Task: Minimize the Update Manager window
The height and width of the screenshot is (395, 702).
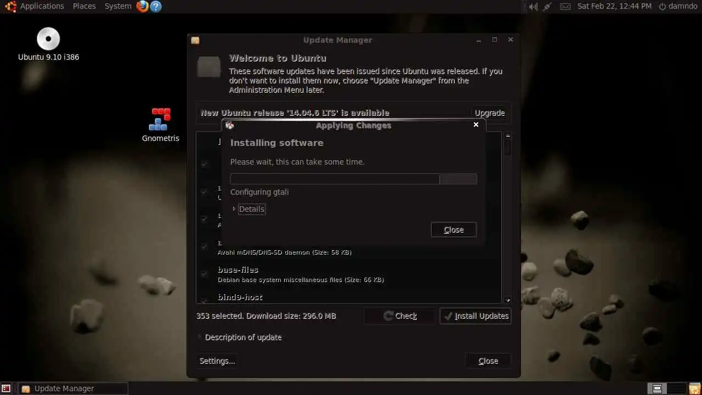Action: pos(479,40)
